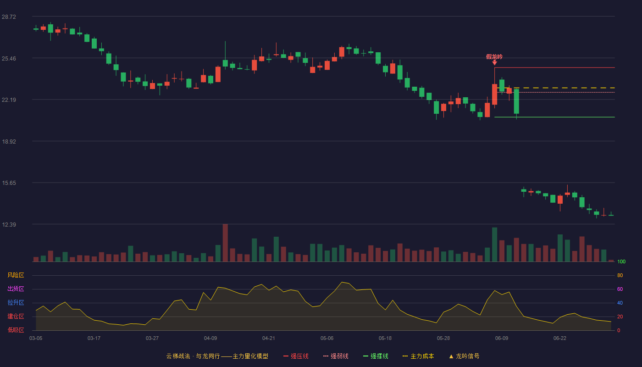Screen dimensions: 642x367
Task: Click the 03-27 date label
Action: 152,338
